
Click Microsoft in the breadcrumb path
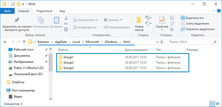pos(92,42)
